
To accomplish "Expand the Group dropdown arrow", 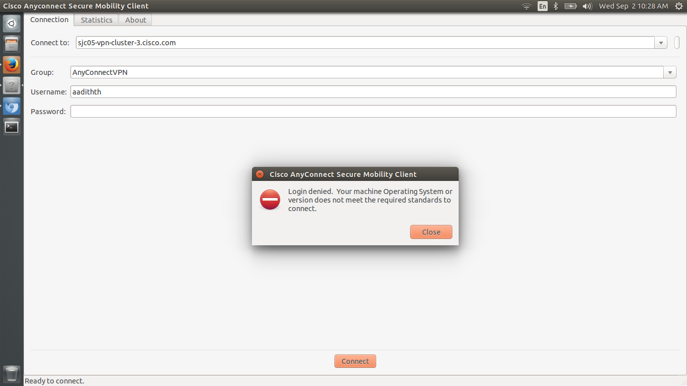I will pos(670,72).
